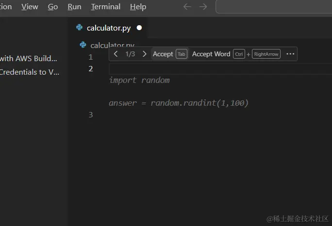Click the calculator.py breadcrumb
The height and width of the screenshot is (226, 332).
112,45
